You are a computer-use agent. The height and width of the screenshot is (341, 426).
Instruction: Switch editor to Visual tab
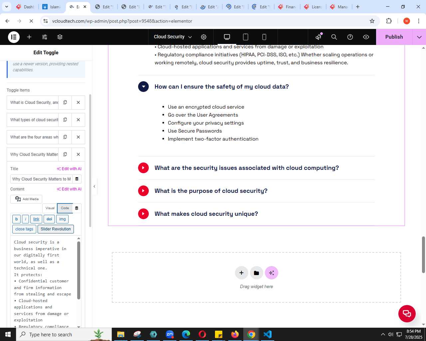coord(50,208)
